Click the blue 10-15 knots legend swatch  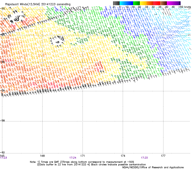130,3
